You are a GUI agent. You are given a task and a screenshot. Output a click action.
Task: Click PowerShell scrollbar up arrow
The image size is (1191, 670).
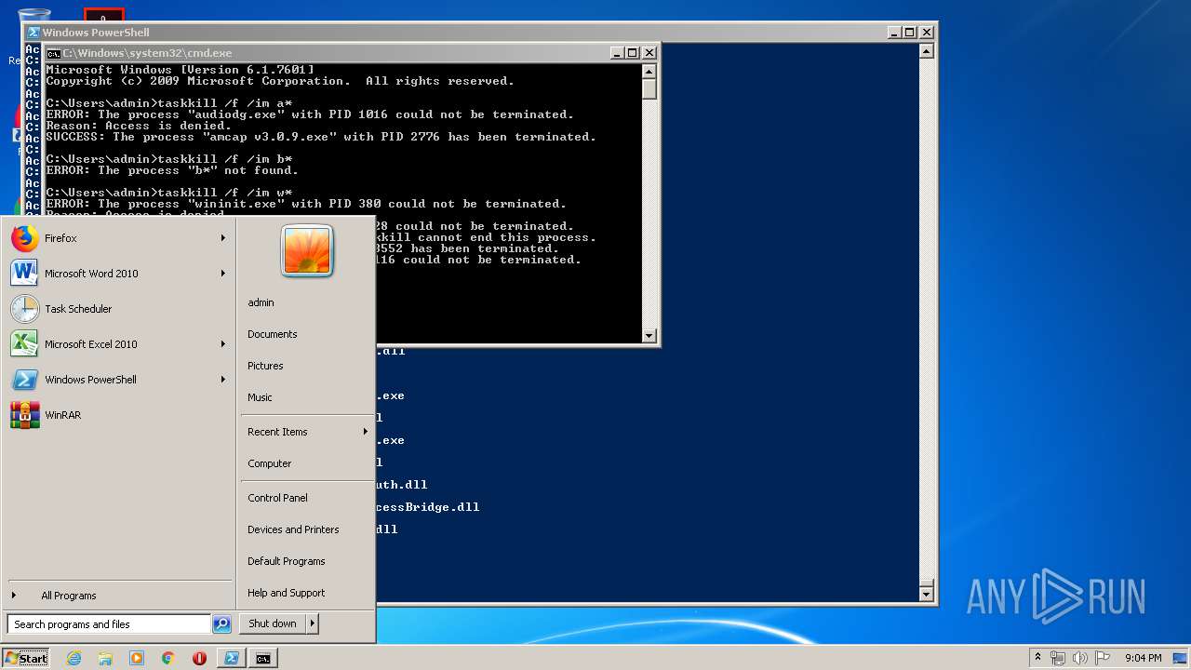click(926, 51)
